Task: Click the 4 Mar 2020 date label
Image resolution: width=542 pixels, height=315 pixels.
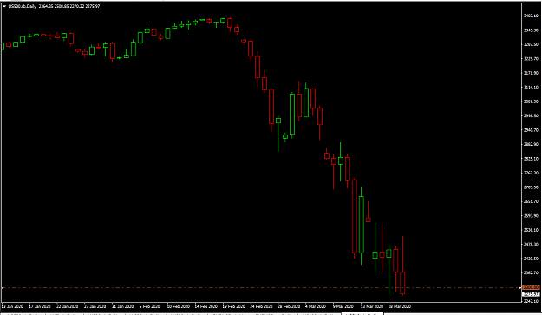Action: coord(316,306)
